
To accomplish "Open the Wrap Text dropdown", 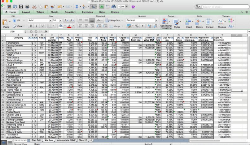I will (122, 20).
